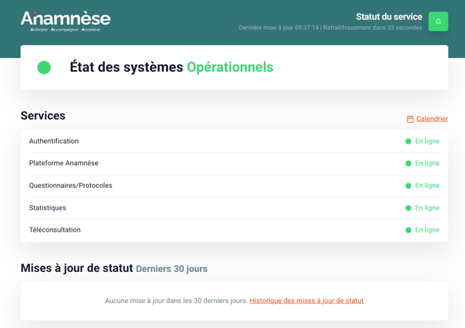Open the Calendrier link
Image resolution: width=465 pixels, height=328 pixels.
pyautogui.click(x=432, y=119)
